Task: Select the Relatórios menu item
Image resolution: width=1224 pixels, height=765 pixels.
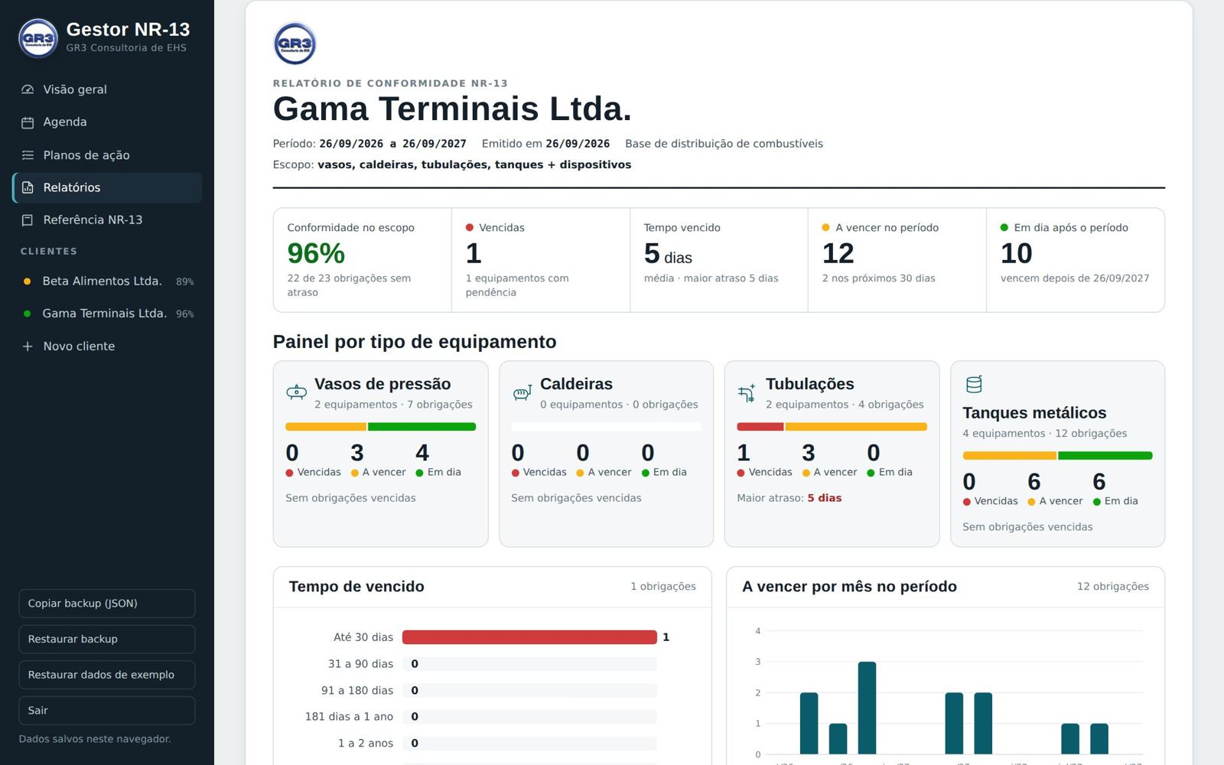Action: [107, 187]
